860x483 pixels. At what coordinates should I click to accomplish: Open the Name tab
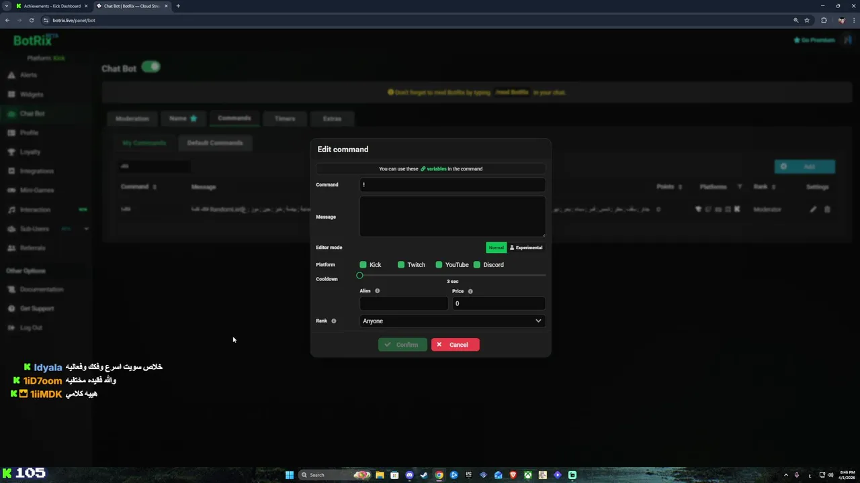point(183,119)
